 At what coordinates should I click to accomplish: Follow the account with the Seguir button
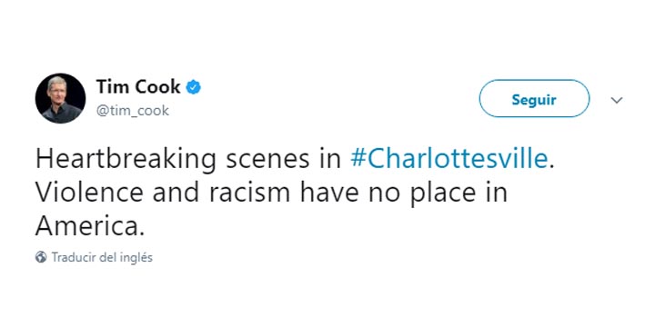point(534,99)
